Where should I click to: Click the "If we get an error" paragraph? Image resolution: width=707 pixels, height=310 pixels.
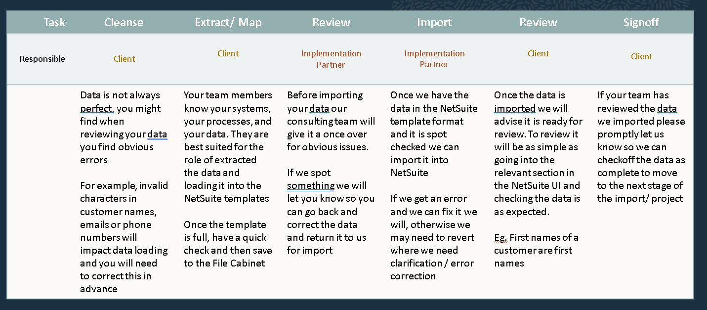(x=433, y=237)
